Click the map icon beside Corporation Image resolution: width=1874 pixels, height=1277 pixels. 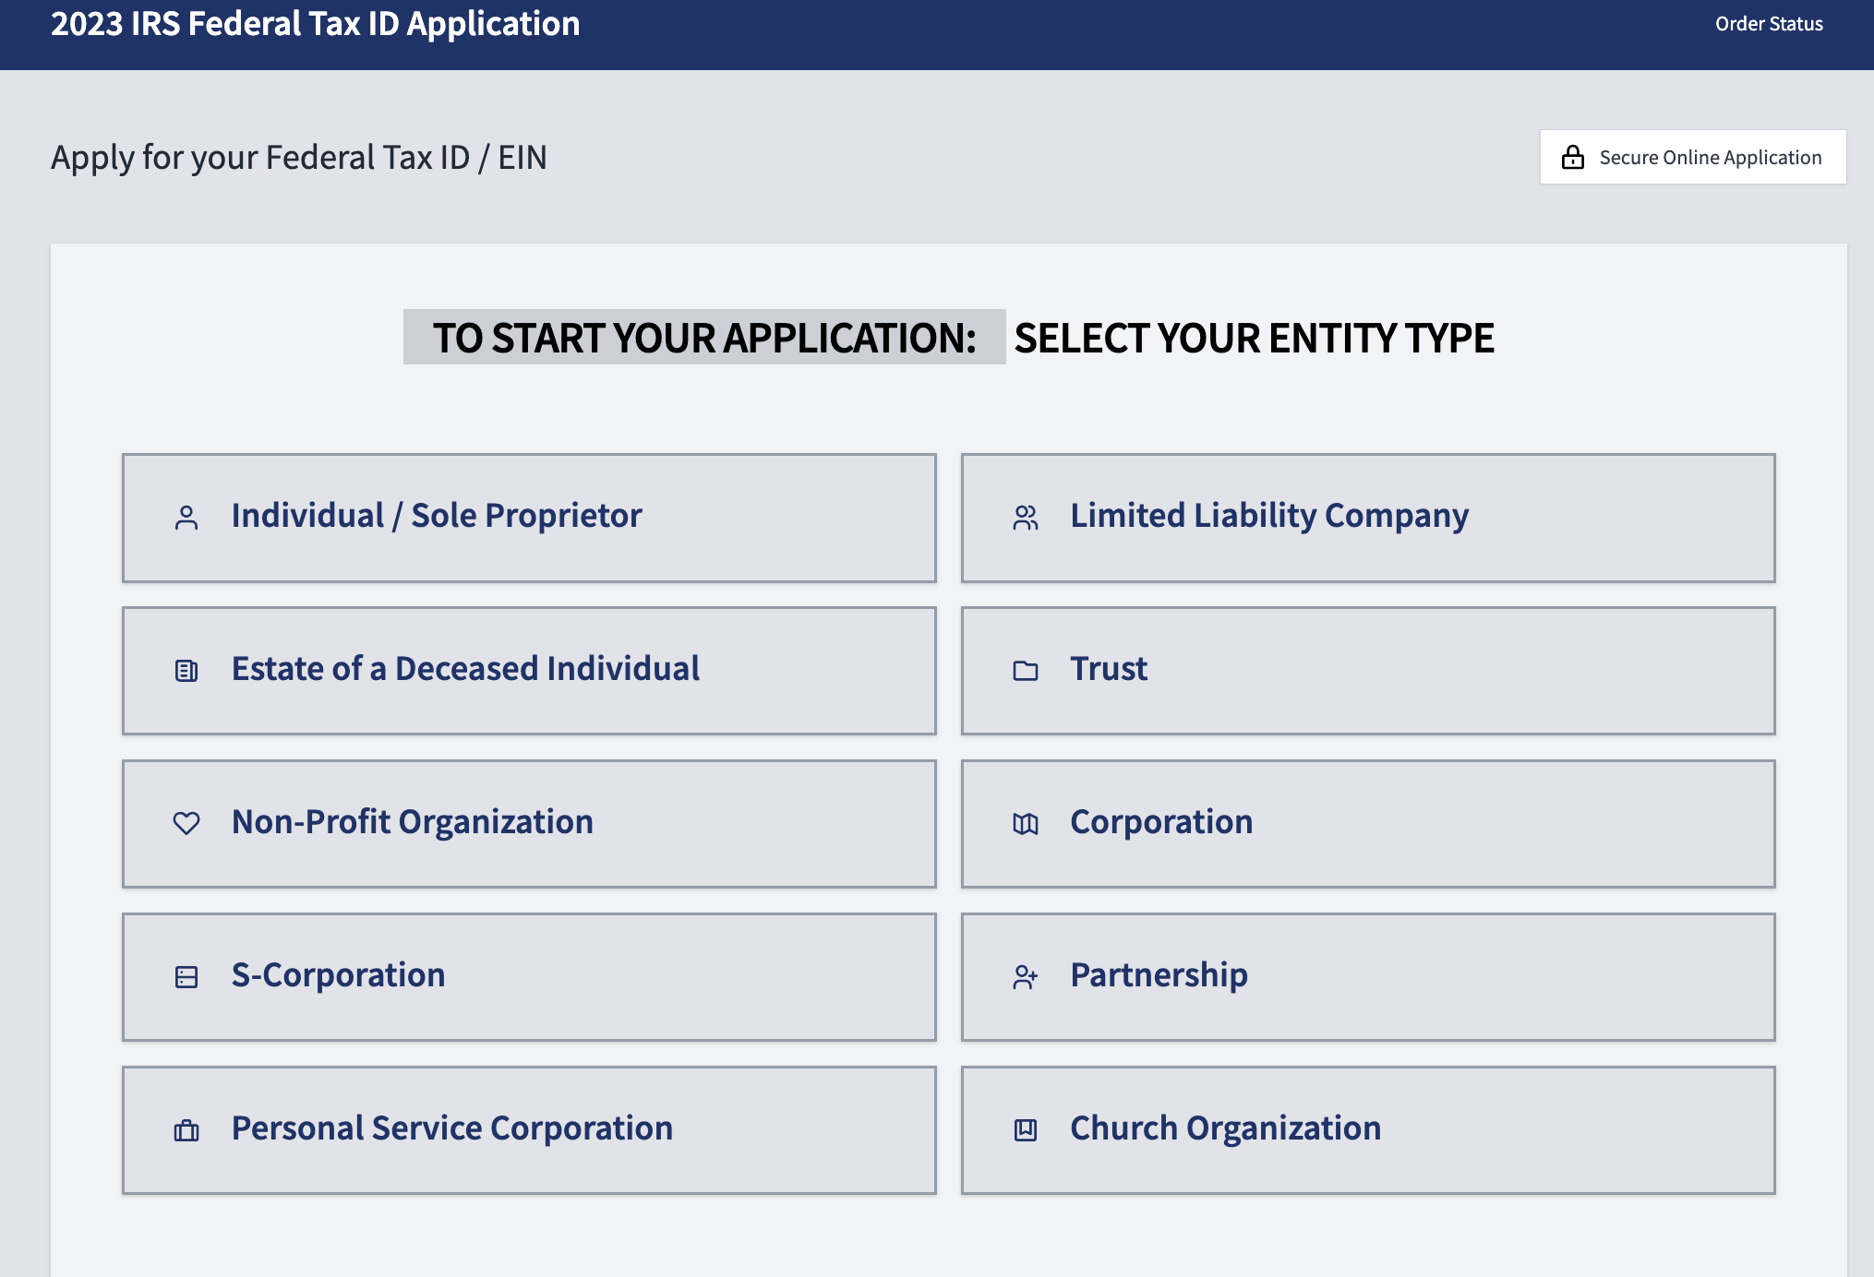[x=1026, y=823]
